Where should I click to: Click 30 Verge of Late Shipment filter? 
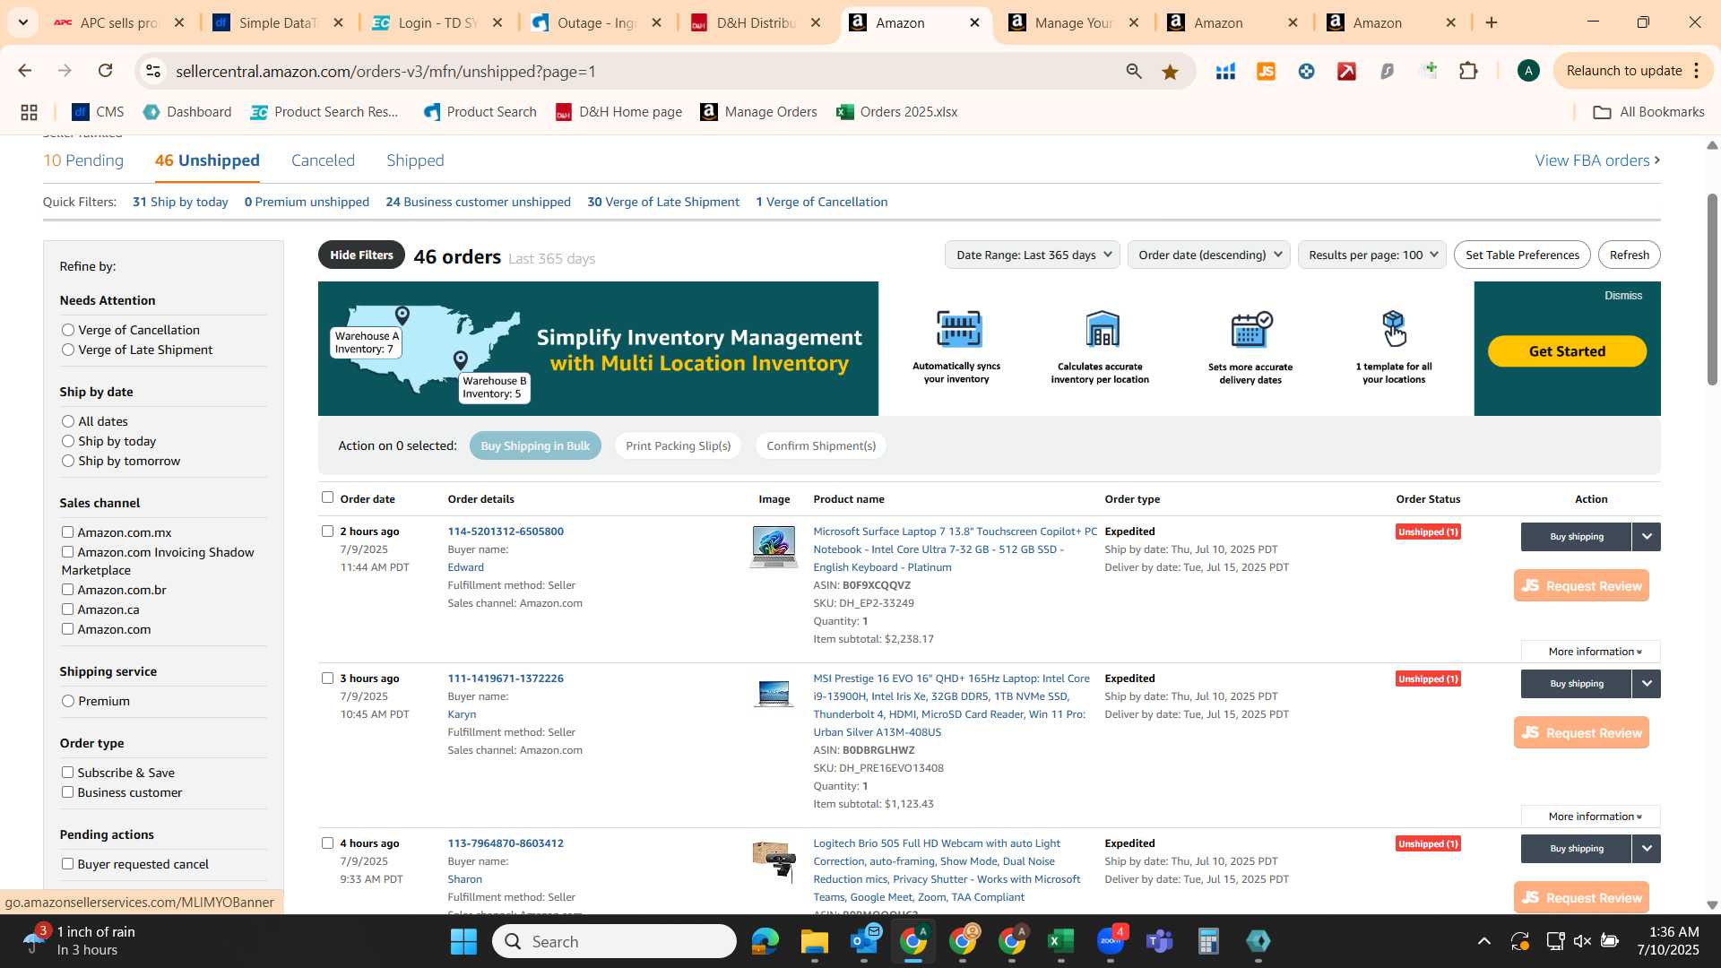[x=663, y=202]
